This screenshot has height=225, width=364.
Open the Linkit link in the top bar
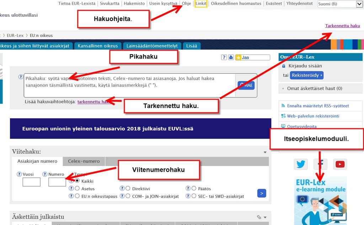click(x=201, y=4)
